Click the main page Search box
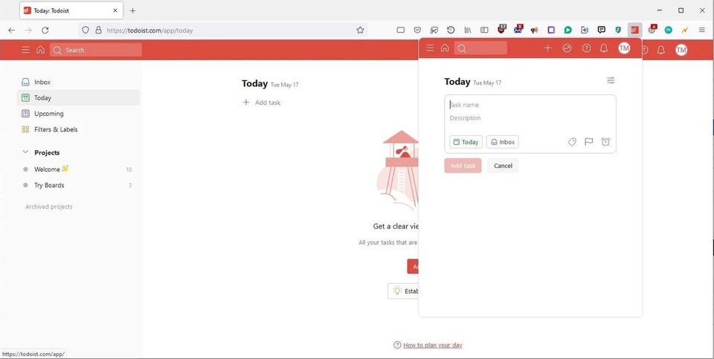Screen dimensions: 714x359 tap(96, 50)
